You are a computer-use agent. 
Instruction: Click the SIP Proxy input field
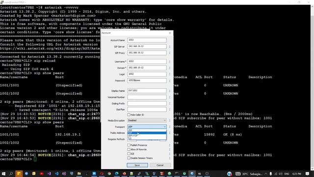[x=147, y=53]
